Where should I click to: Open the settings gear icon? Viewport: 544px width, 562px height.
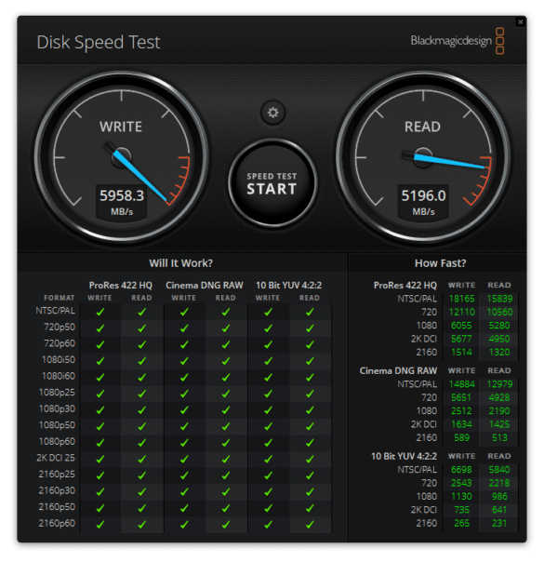pos(272,113)
